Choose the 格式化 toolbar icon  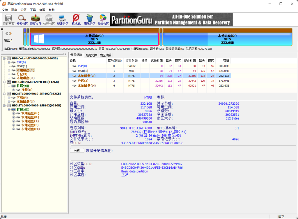click(x=76, y=20)
